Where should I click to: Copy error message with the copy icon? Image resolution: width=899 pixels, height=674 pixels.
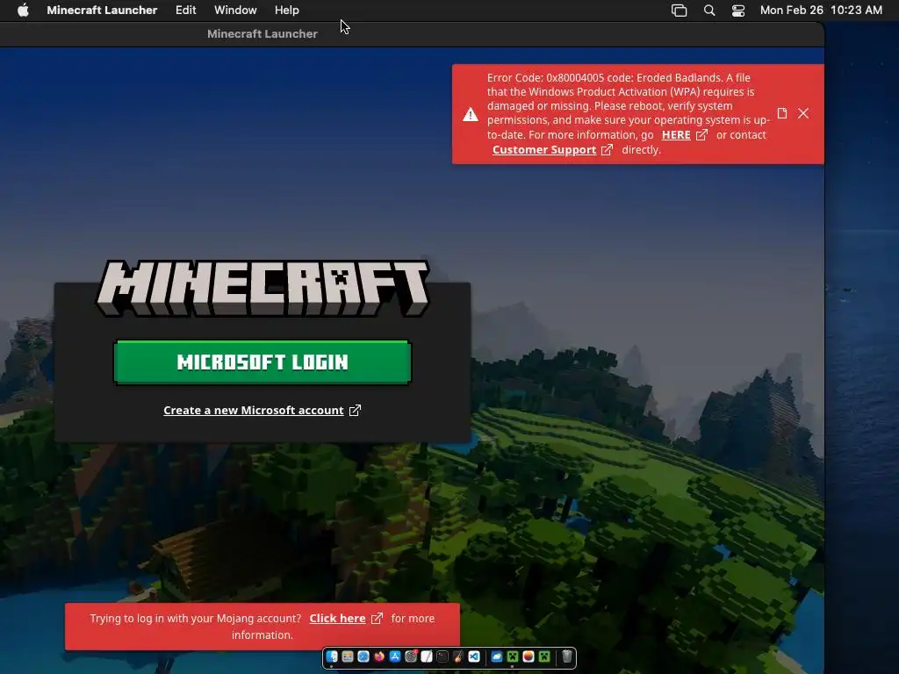click(x=782, y=113)
